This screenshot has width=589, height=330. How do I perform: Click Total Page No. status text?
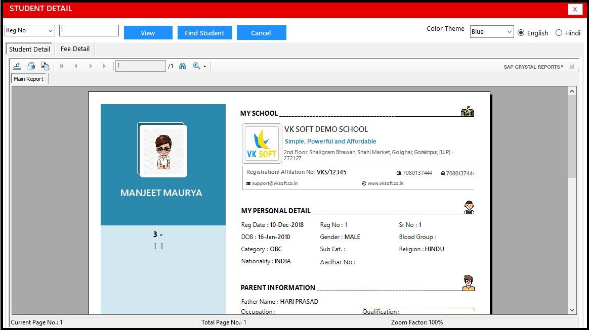224,322
